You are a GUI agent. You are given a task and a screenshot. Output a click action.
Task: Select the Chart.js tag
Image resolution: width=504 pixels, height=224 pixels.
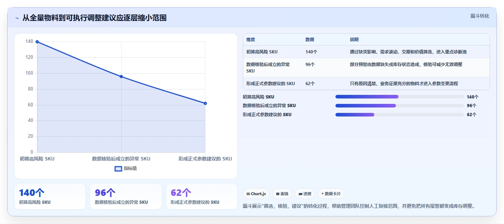256,194
